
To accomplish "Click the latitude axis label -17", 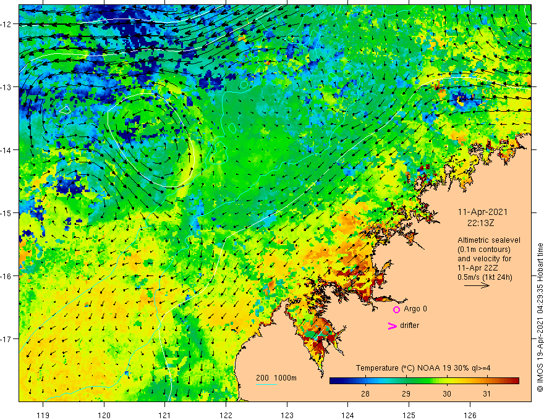I will click(x=7, y=338).
